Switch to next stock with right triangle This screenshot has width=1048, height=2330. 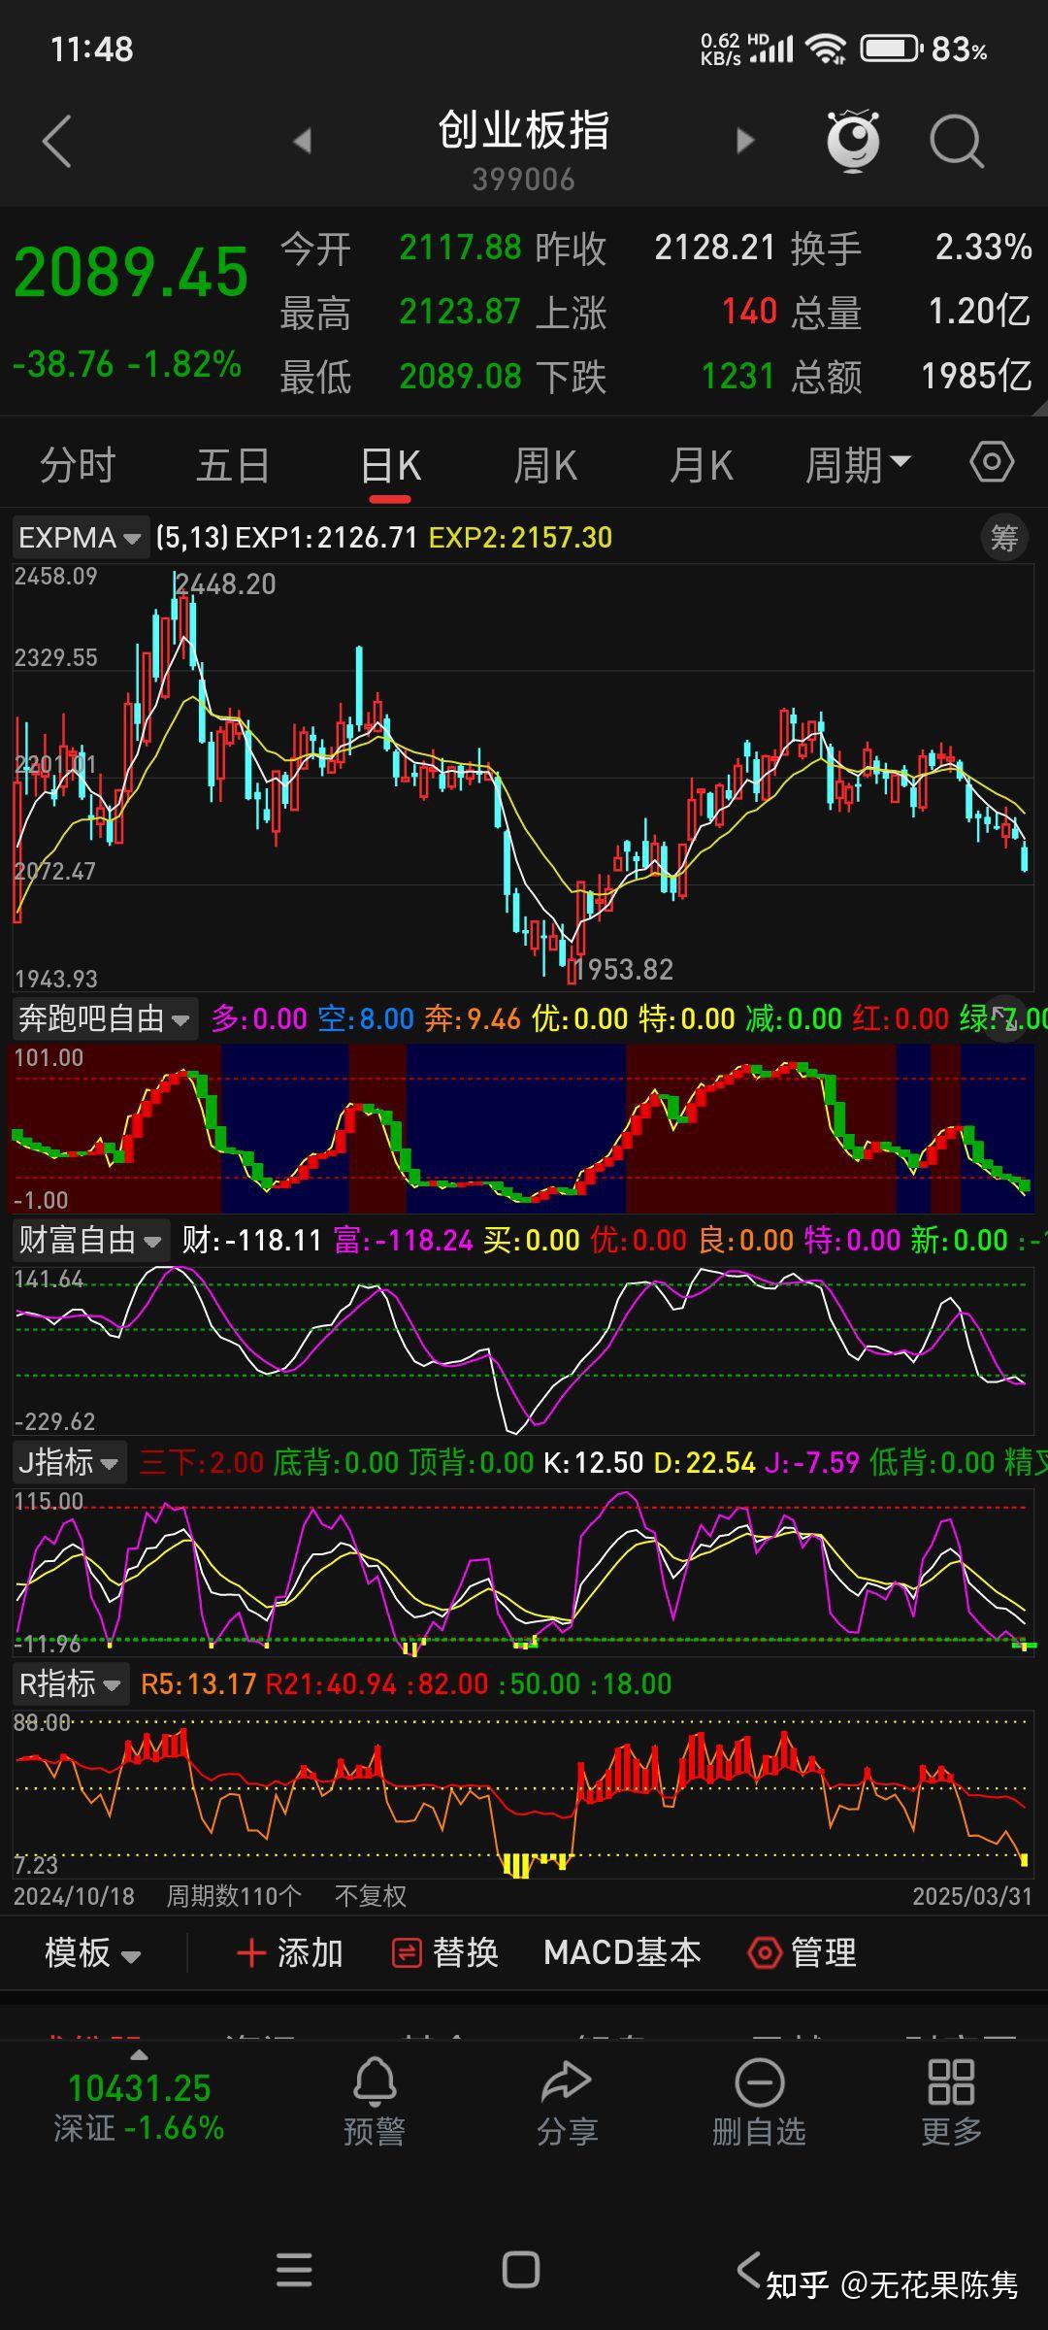pyautogui.click(x=744, y=142)
